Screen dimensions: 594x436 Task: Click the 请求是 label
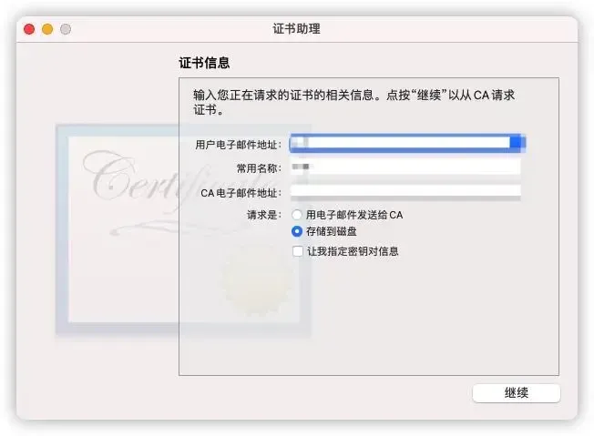[264, 215]
